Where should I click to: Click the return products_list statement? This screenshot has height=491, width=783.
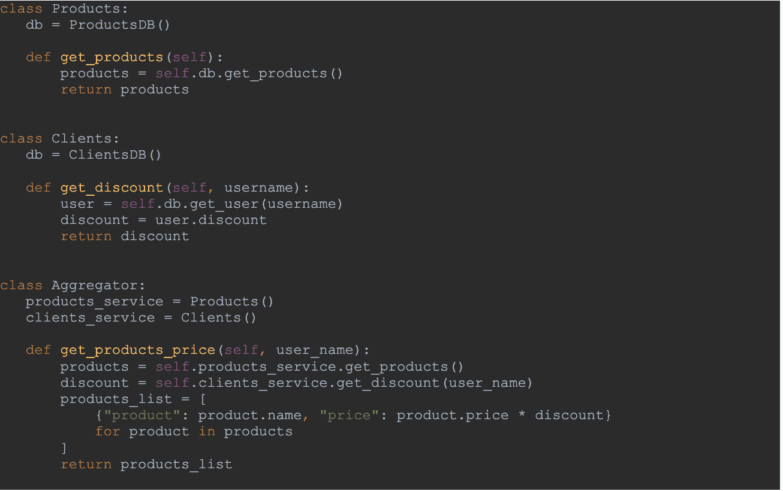pos(146,465)
